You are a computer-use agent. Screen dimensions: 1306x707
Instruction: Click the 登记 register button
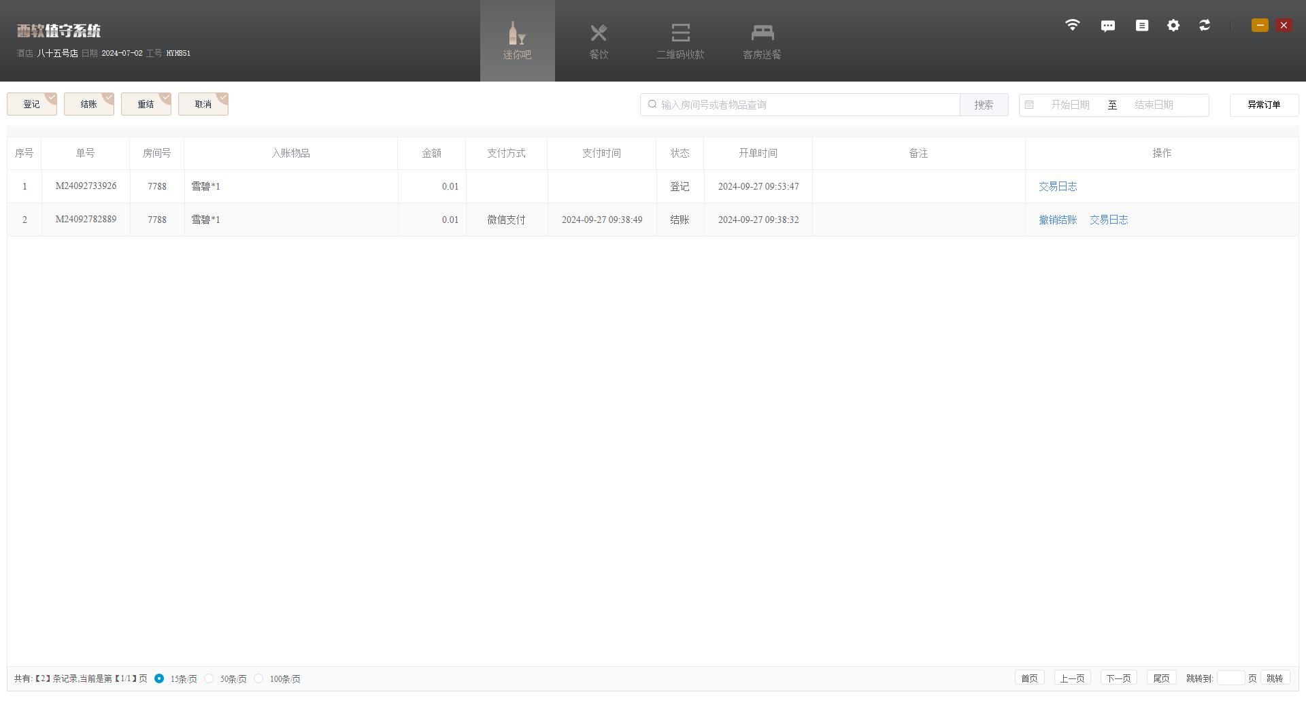click(31, 104)
